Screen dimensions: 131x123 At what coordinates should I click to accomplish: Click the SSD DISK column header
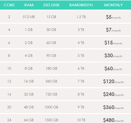(51, 5)
